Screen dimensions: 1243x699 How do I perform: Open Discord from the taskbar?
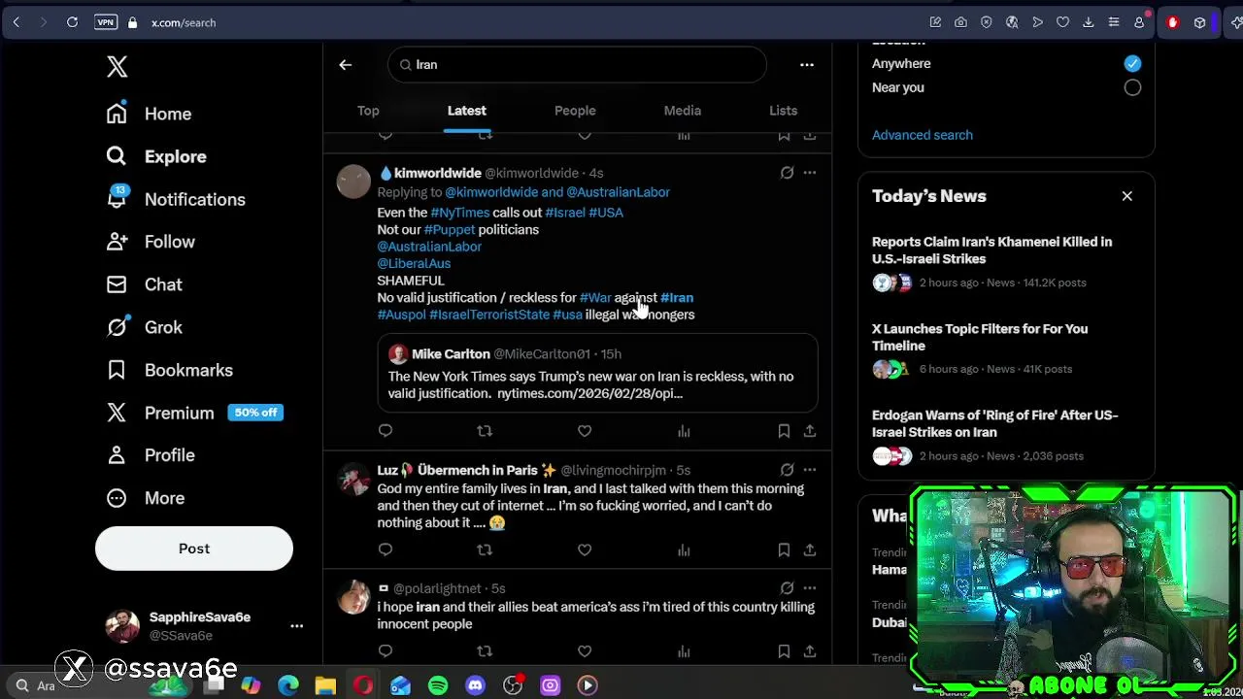click(475, 685)
